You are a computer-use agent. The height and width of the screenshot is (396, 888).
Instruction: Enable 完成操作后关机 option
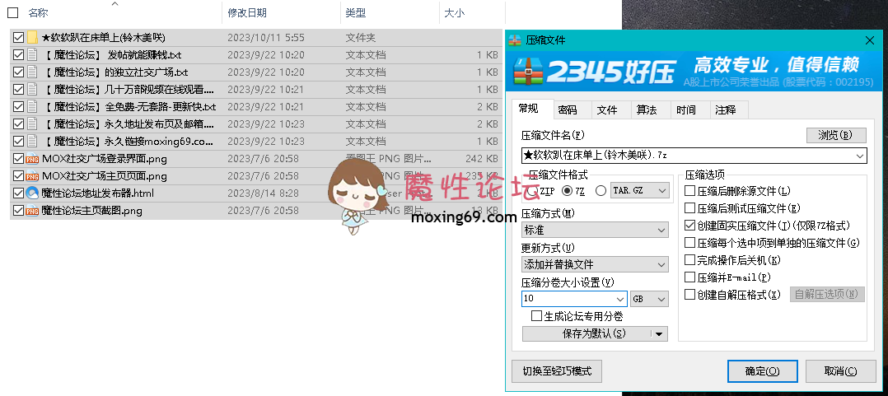point(689,260)
